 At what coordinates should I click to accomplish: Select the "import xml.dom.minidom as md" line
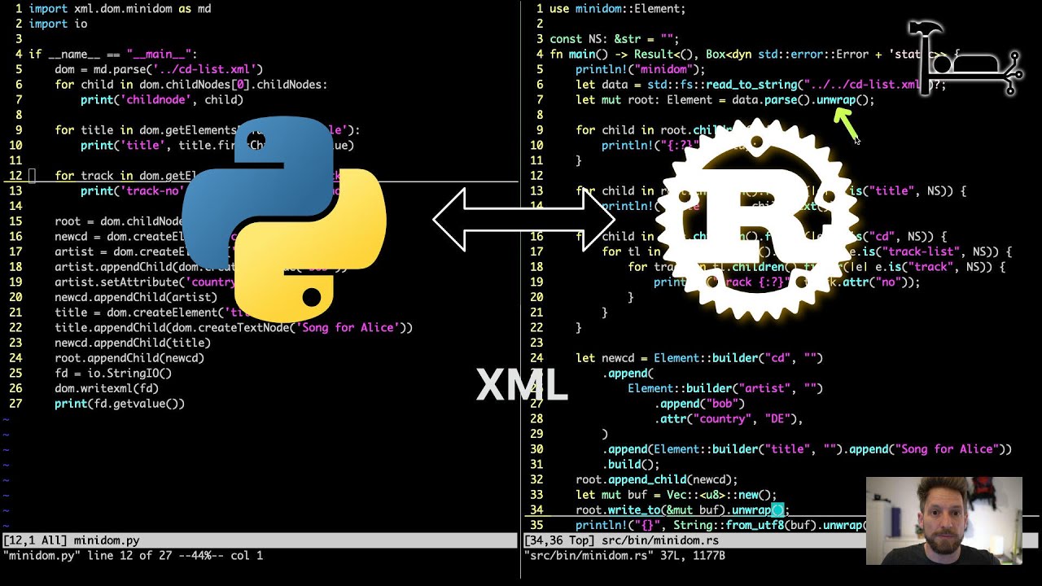[x=120, y=8]
